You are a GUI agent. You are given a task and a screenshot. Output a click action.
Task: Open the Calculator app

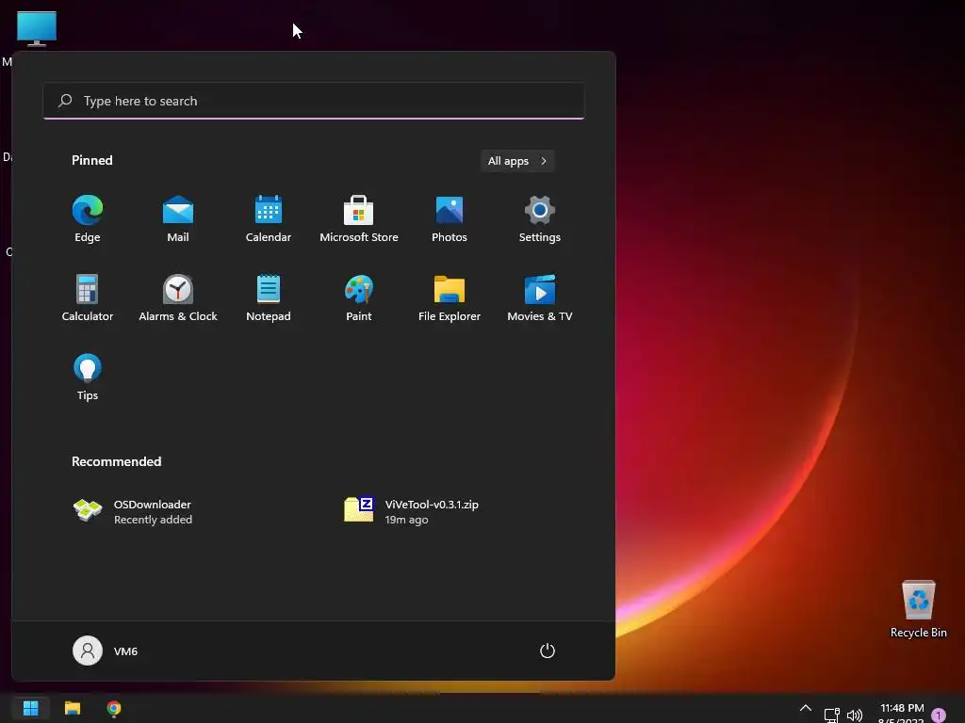click(88, 297)
